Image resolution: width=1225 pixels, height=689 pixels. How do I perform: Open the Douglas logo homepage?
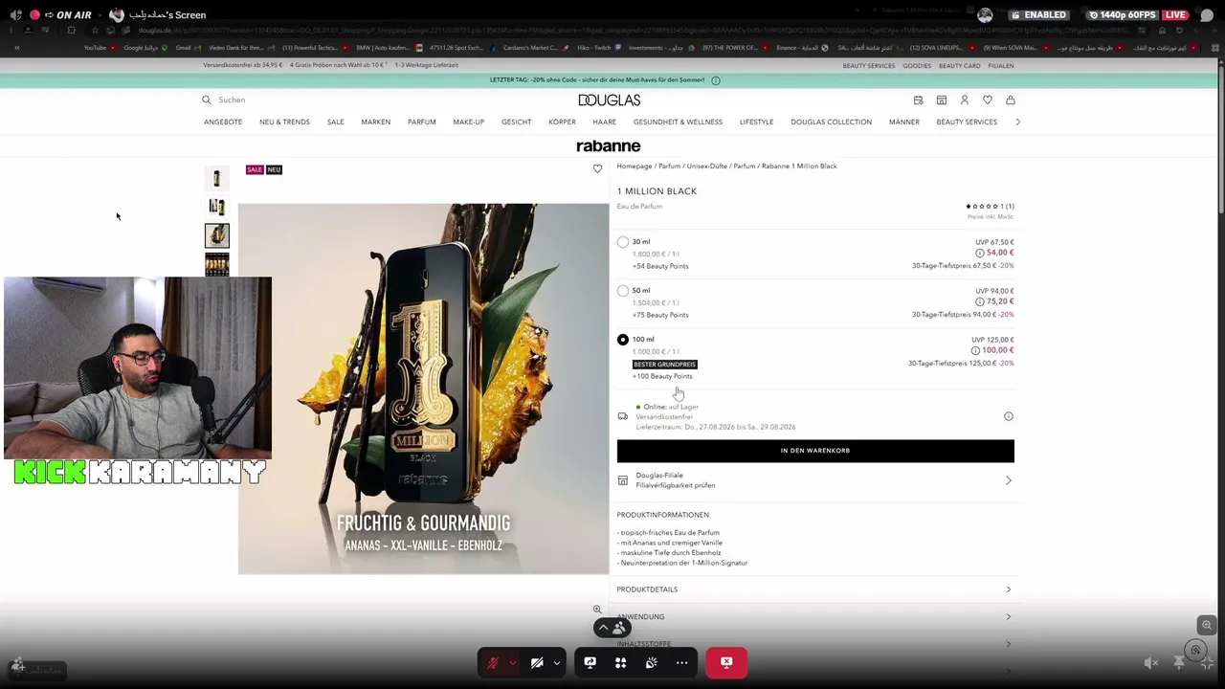tap(609, 100)
